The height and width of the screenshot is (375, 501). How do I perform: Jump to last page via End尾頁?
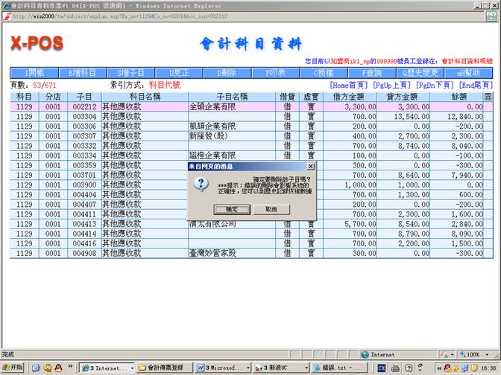(x=476, y=86)
